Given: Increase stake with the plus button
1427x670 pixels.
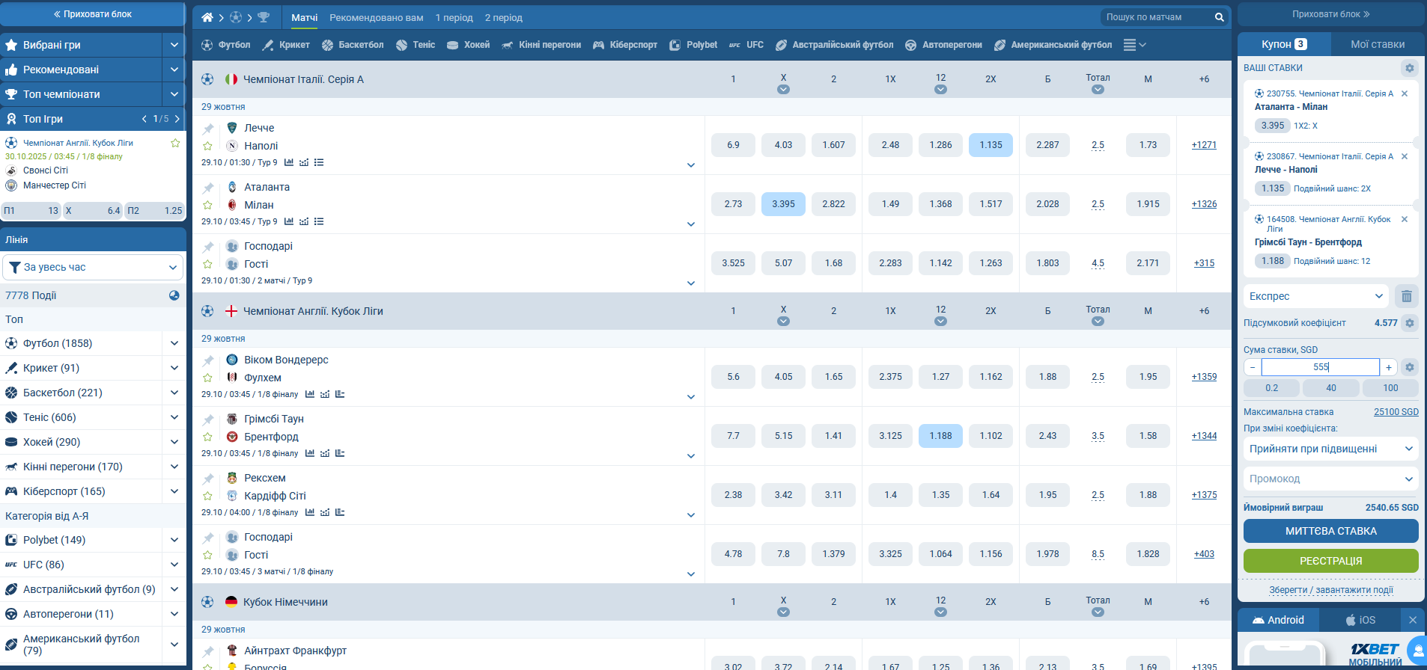Looking at the screenshot, I should [x=1388, y=367].
